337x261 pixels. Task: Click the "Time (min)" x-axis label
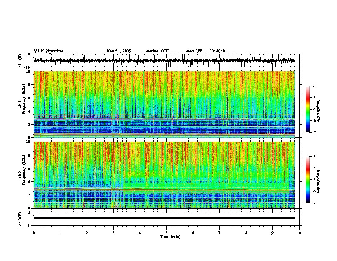pyautogui.click(x=170, y=237)
